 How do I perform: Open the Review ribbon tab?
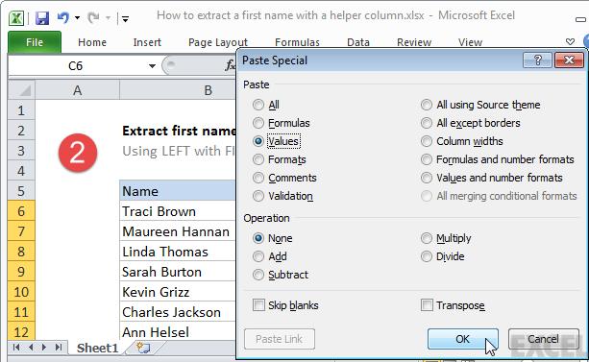pyautogui.click(x=414, y=42)
